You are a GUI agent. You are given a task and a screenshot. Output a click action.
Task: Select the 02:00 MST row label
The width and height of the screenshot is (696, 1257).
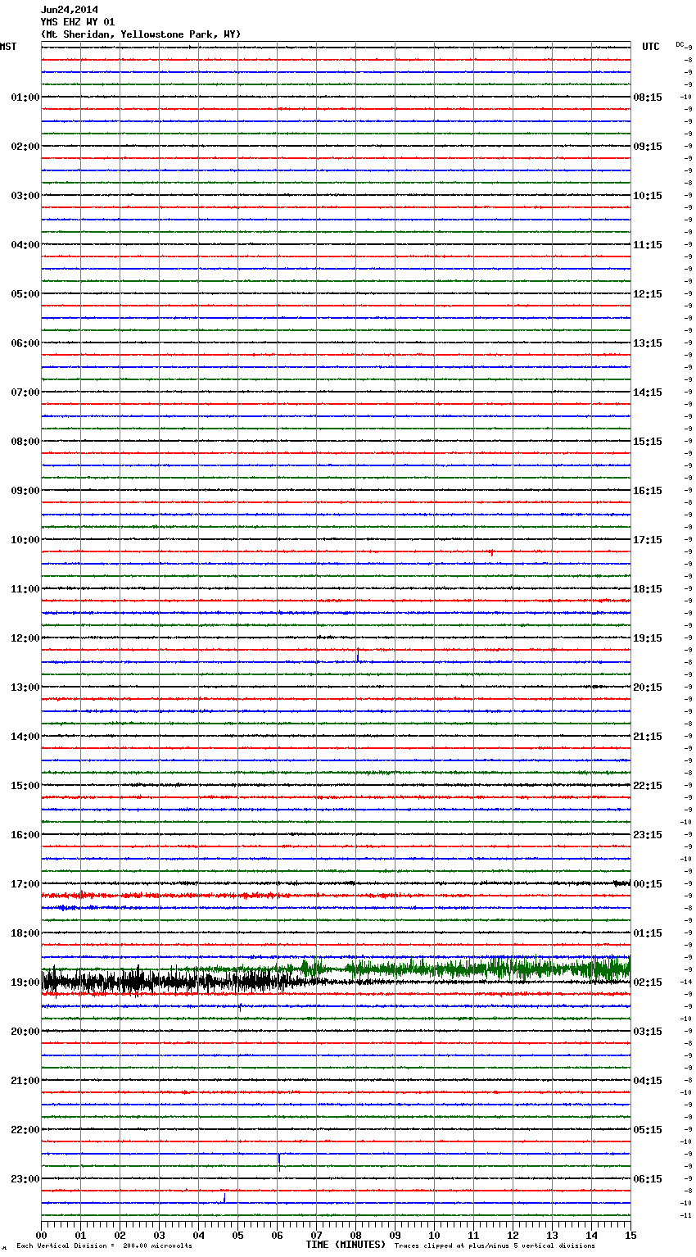pos(25,147)
